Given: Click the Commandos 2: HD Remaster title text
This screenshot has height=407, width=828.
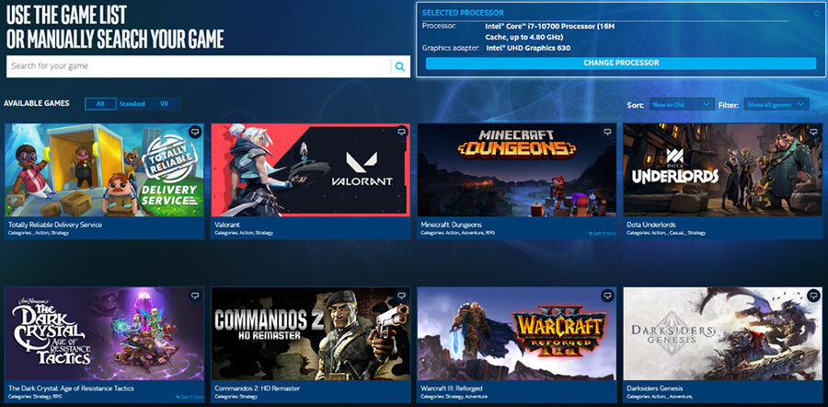Looking at the screenshot, I should coord(258,388).
